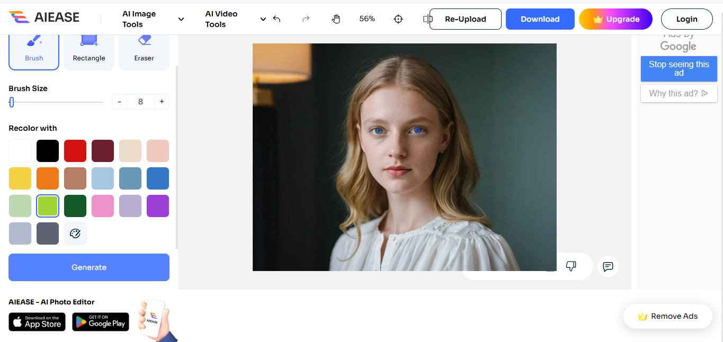Undo the last edit
This screenshot has width=723, height=342.
tap(276, 19)
